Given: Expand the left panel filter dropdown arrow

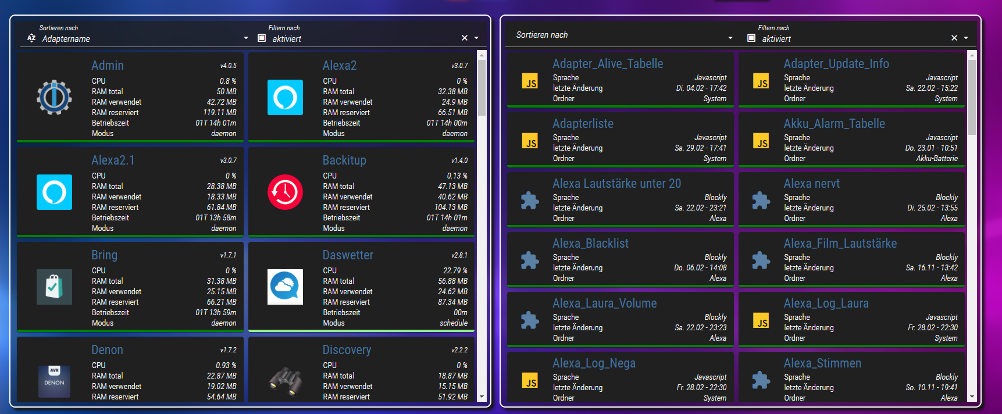Looking at the screenshot, I should (x=476, y=38).
